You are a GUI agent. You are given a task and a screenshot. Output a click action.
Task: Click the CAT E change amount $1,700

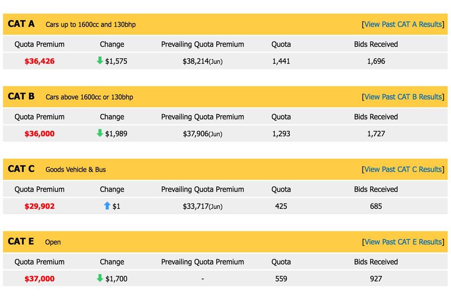point(116,279)
